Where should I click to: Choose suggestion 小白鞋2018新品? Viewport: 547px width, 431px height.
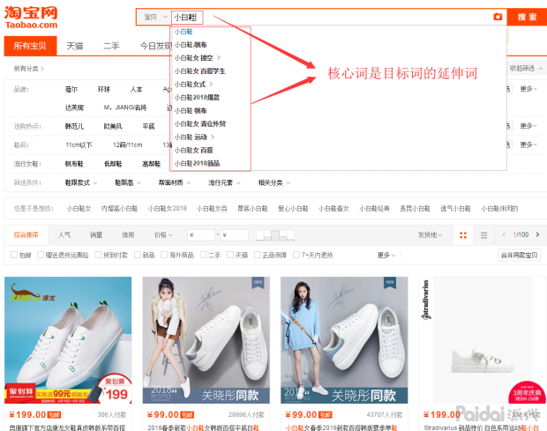click(197, 163)
